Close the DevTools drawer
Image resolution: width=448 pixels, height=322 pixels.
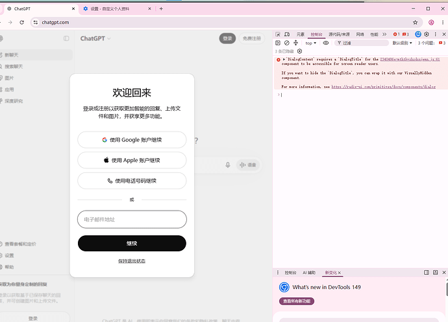(444, 272)
